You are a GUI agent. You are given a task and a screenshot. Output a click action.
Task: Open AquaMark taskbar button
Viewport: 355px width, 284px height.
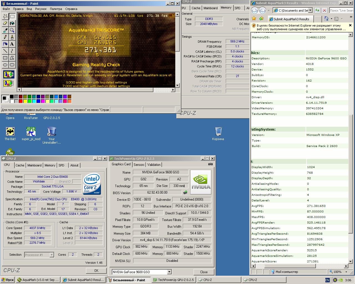[x=38, y=280]
